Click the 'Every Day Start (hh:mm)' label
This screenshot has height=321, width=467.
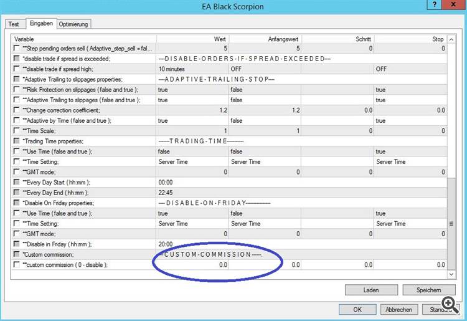click(56, 183)
